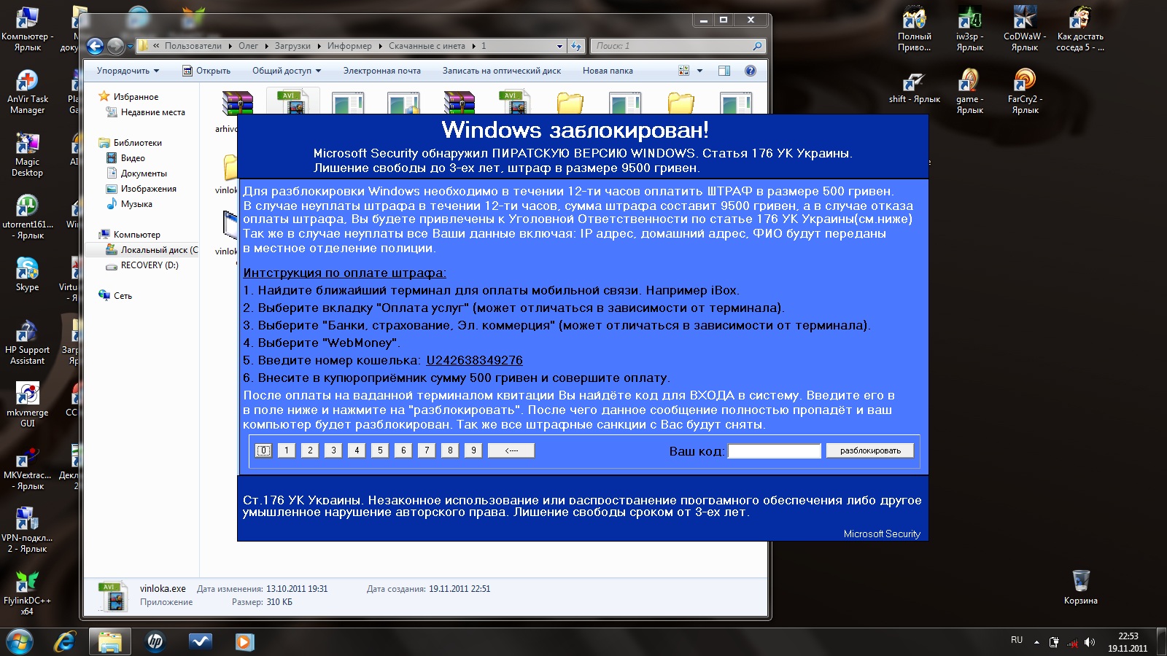The image size is (1167, 656).
Task: Open FarCry2 shortcut on desktop
Action: click(x=1025, y=92)
